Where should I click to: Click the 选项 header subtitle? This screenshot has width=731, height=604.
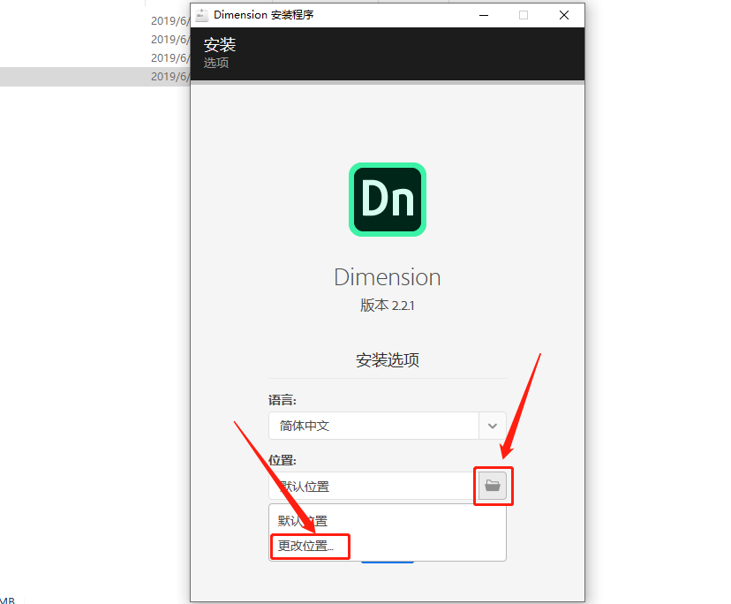[215, 63]
